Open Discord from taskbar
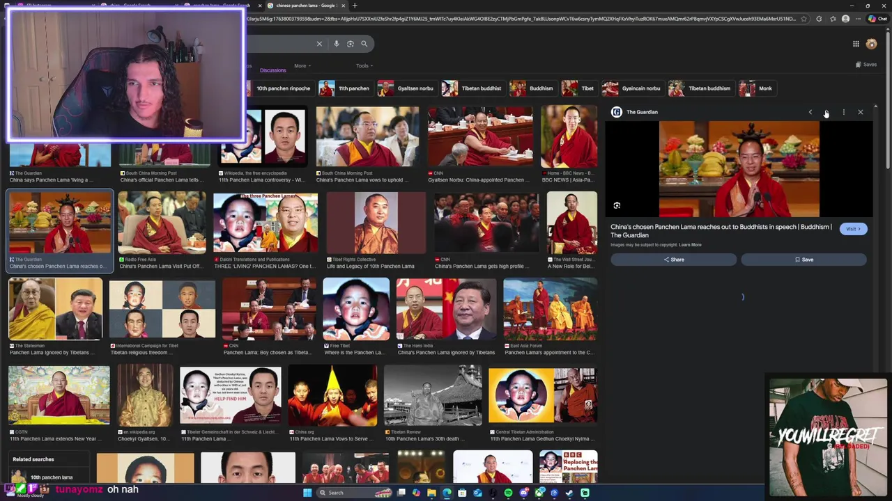Screen dimensions: 892x501 coord(523,493)
